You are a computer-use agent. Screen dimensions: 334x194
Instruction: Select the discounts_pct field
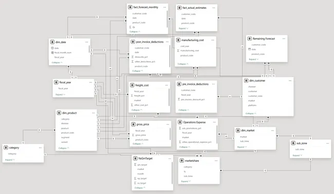[x=141, y=57]
